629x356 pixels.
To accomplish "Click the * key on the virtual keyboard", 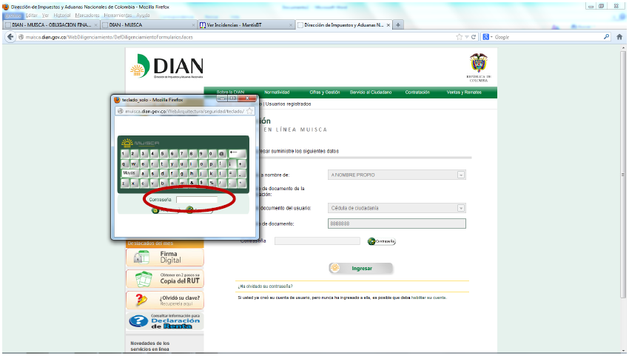I will [241, 184].
